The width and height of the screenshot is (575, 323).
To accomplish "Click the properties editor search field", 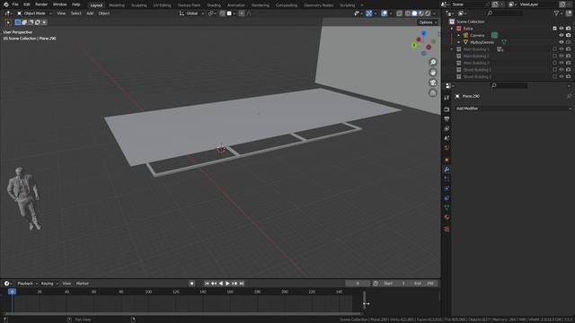I will pyautogui.click(x=509, y=86).
